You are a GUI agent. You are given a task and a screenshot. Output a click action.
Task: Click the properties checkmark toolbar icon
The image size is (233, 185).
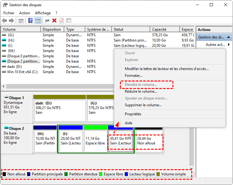pos(61,20)
